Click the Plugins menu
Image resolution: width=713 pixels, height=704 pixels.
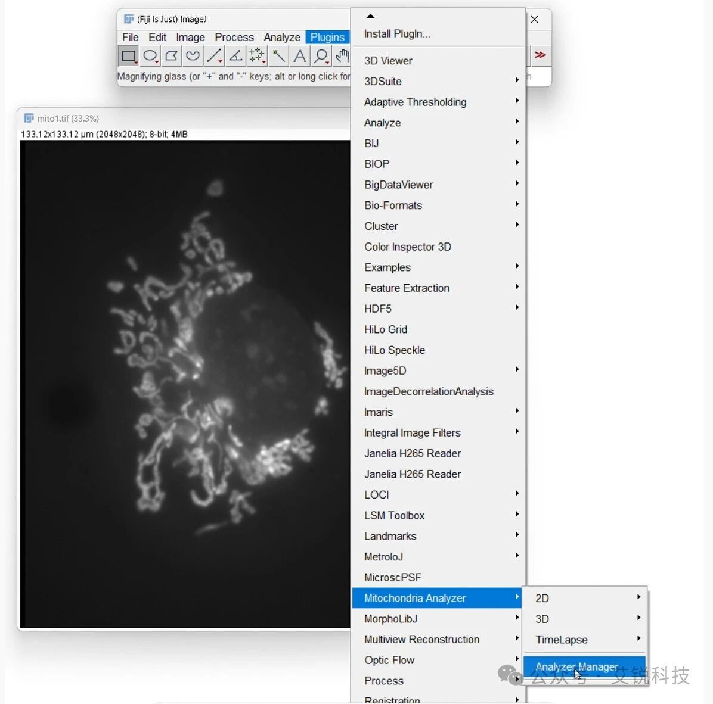tap(327, 38)
